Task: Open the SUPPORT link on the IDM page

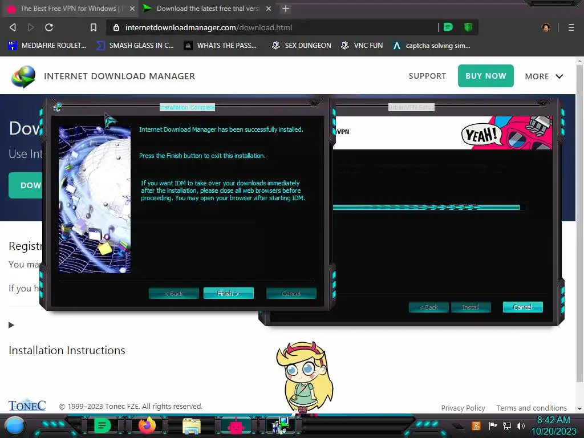Action: (x=427, y=76)
